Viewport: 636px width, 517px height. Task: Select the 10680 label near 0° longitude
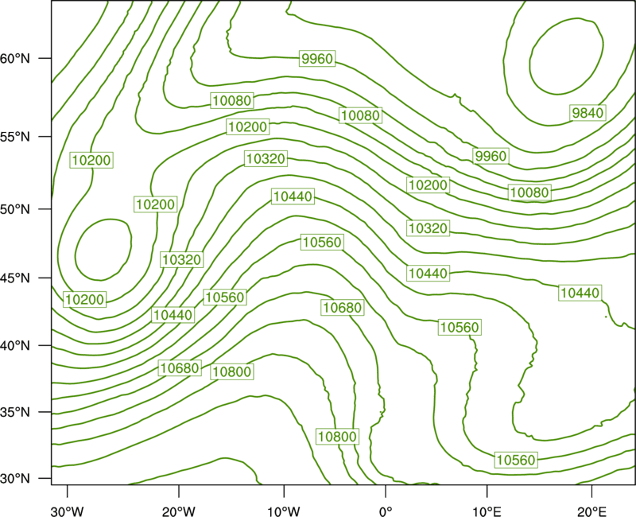[x=343, y=308]
